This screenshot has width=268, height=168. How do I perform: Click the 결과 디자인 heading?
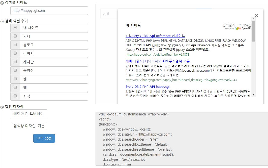[14, 107]
